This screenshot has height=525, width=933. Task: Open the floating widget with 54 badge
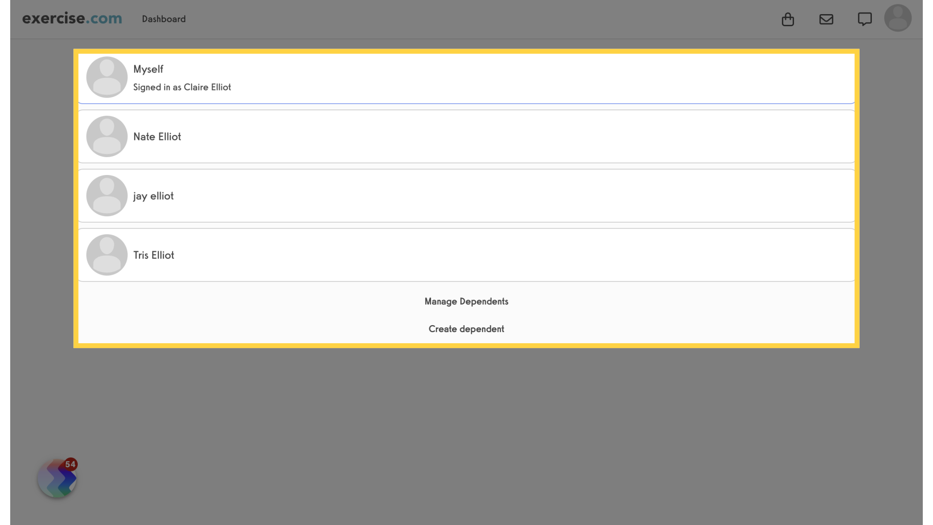57,478
